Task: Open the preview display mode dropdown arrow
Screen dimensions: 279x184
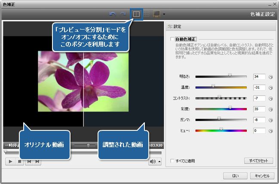Action: click(x=164, y=15)
